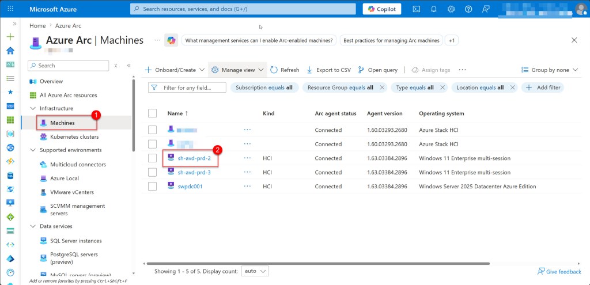Tick the checkbox for sh-avd-prd-2 row

click(x=152, y=158)
